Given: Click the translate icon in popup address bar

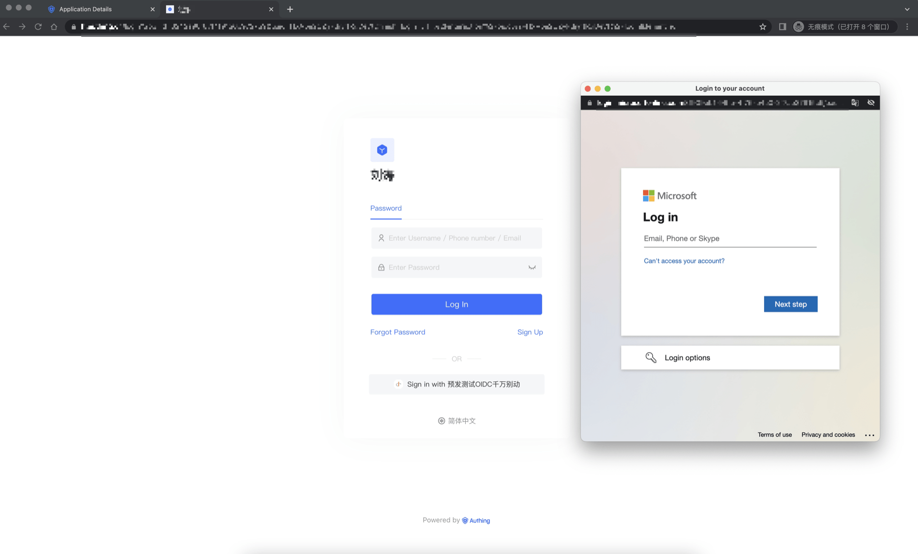Looking at the screenshot, I should coord(855,103).
